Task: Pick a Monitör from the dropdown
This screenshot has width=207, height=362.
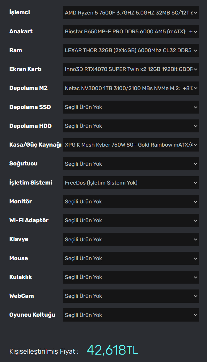Action: pos(131,202)
